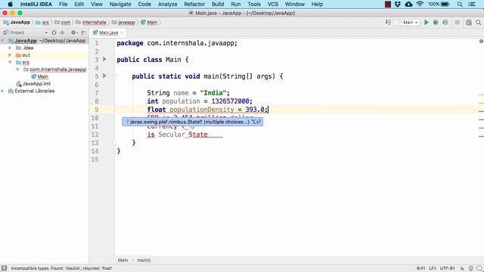The height and width of the screenshot is (272, 484).
Task: Select the Main.java editor tab
Action: (108, 32)
